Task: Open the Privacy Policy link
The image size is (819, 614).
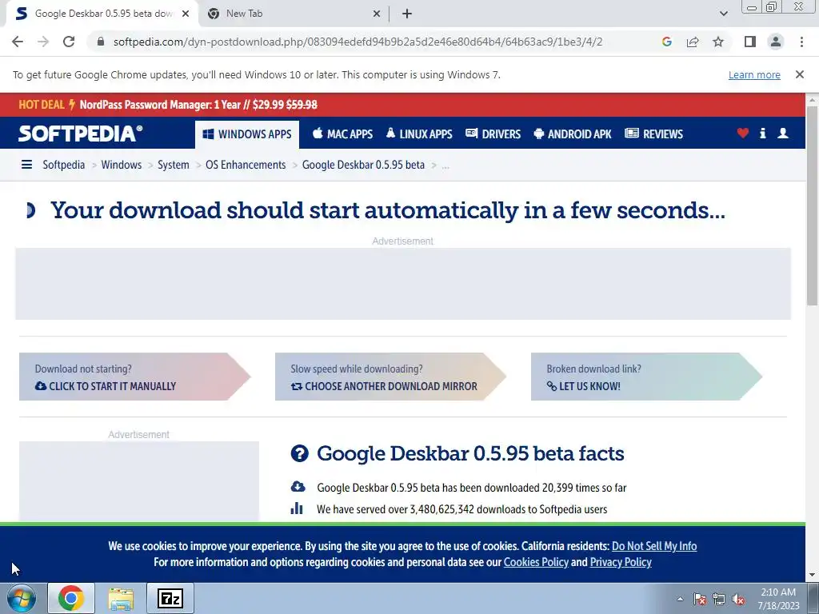Action: point(621,562)
